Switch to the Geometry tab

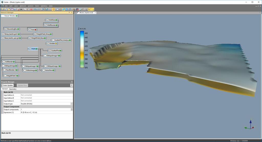coord(13,89)
